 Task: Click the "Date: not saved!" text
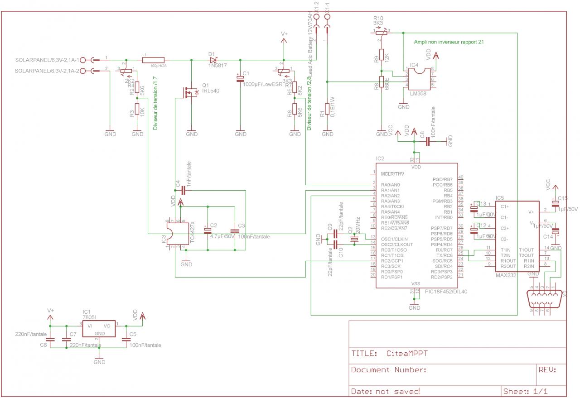(x=386, y=391)
